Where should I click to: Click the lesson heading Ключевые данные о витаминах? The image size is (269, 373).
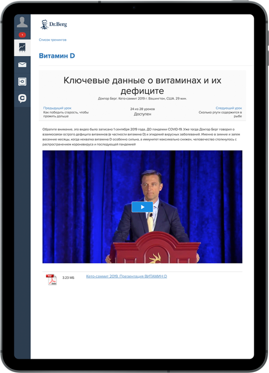pos(142,85)
